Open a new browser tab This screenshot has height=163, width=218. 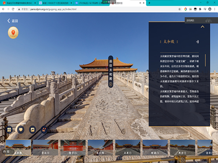tap(149, 3)
